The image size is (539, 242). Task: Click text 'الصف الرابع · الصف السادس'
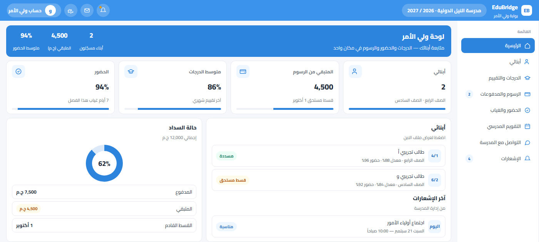pos(420,101)
